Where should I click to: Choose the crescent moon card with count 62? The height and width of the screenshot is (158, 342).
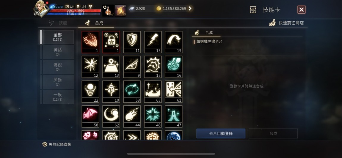pyautogui.click(x=111, y=116)
